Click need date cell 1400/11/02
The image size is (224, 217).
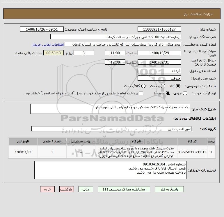click(23, 152)
